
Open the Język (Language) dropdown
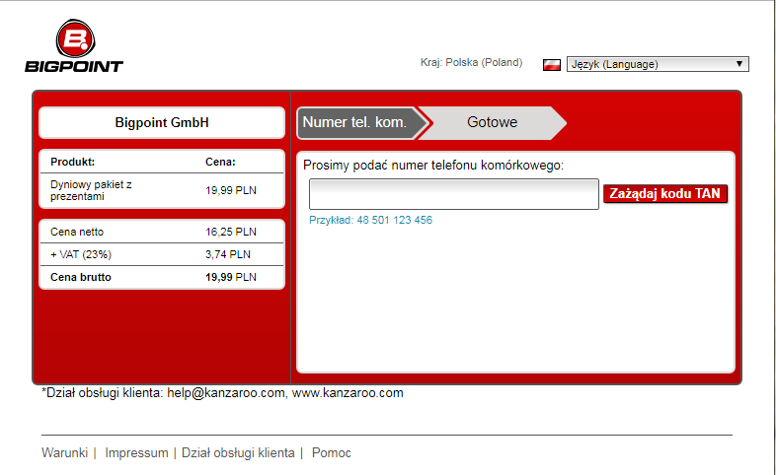(x=658, y=64)
